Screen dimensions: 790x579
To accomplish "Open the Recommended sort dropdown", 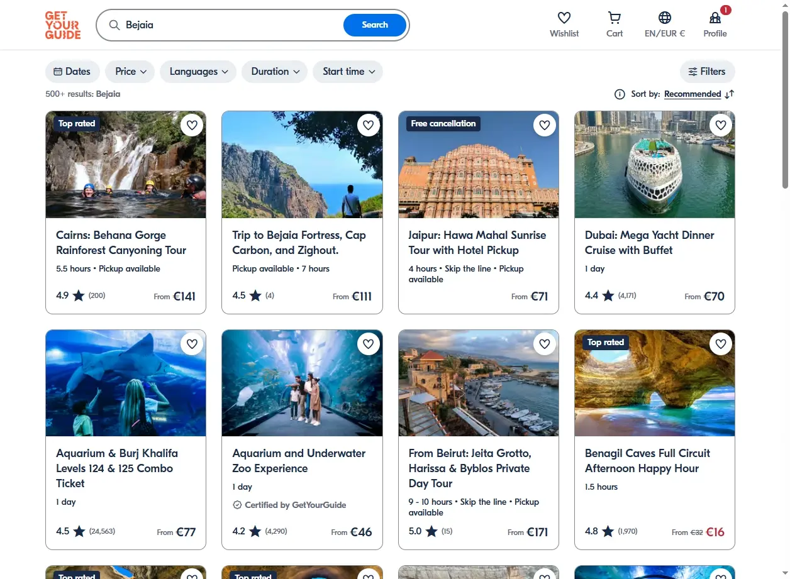I will pos(693,94).
